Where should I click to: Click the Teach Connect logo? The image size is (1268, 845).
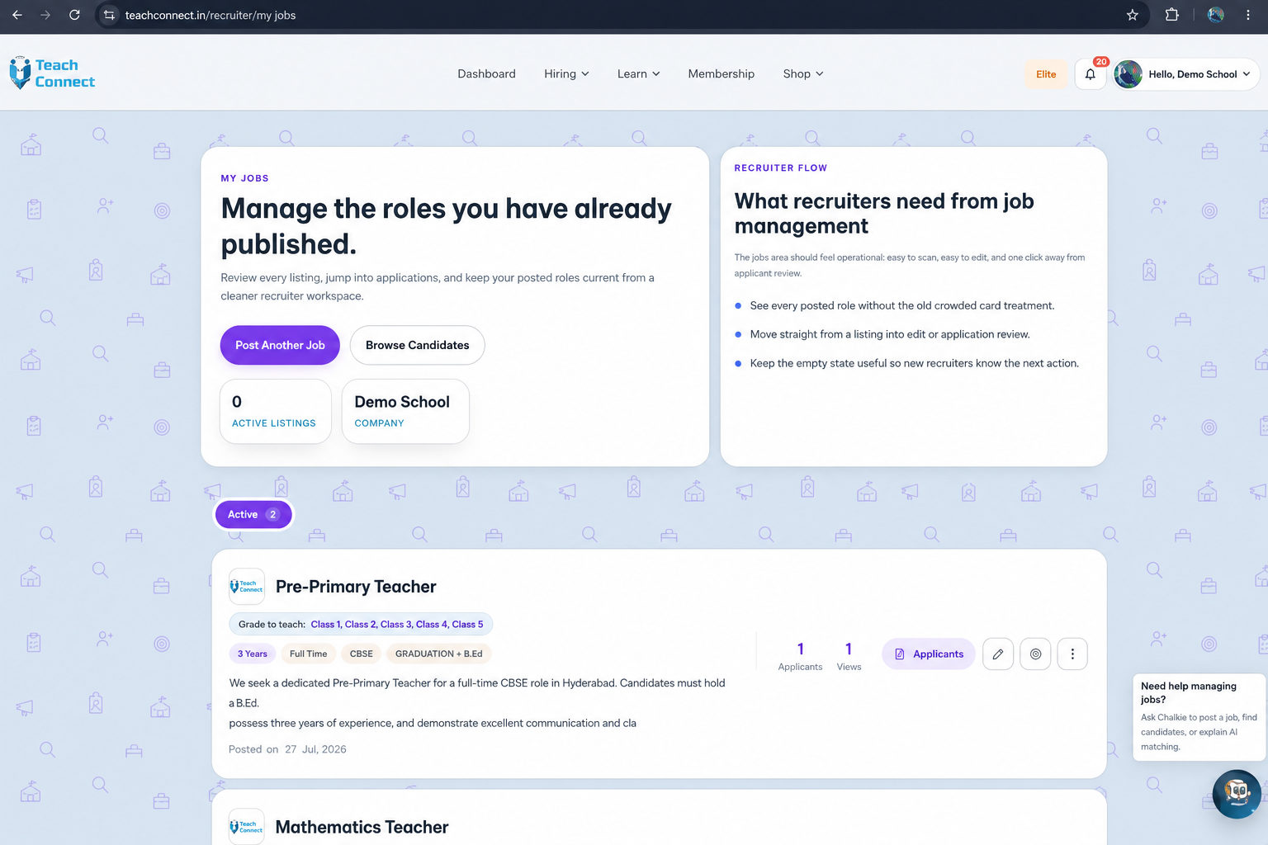52,73
